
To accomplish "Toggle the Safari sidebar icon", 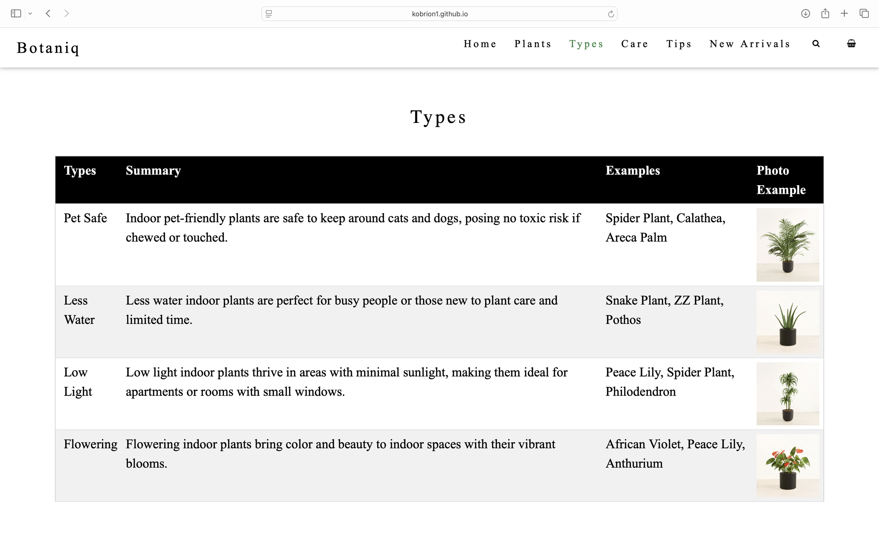I will [x=16, y=13].
